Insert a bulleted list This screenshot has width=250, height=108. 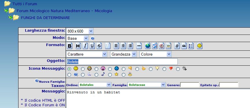pyautogui.click(x=191, y=46)
